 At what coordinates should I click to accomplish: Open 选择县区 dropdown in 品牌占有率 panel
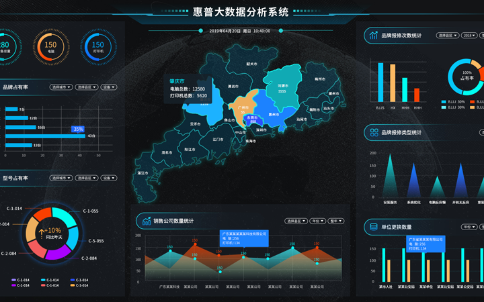pos(87,87)
